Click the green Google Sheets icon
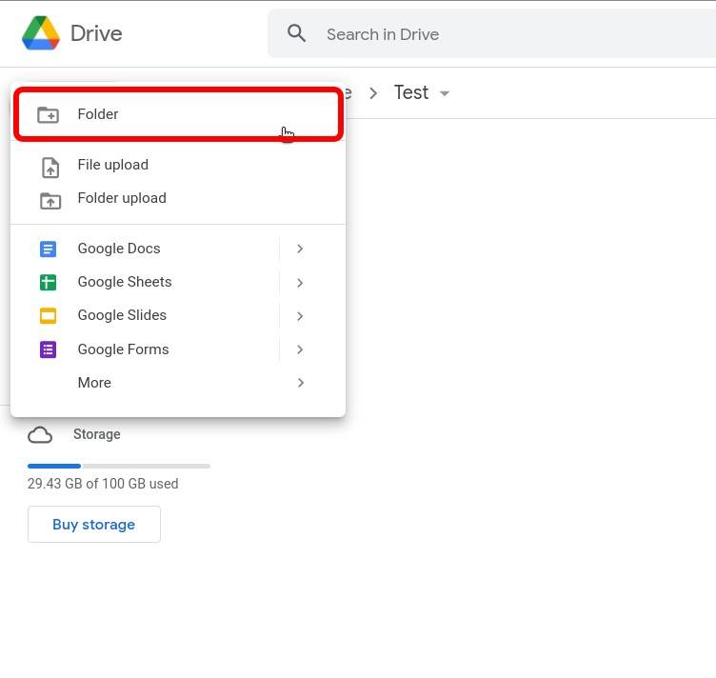 [48, 282]
